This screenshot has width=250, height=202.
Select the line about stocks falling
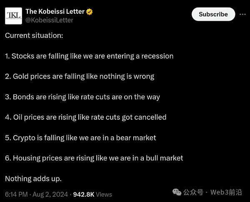(x=89, y=56)
